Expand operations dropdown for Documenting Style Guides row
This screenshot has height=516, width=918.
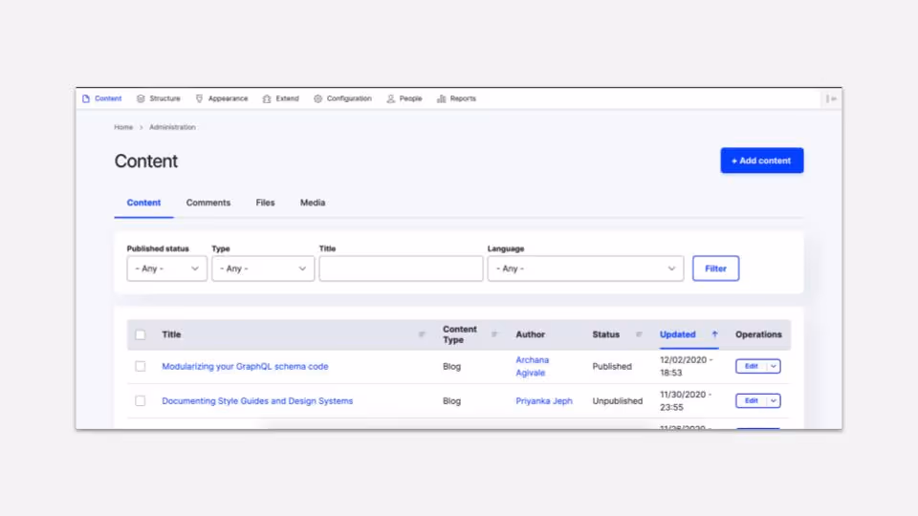tap(774, 400)
